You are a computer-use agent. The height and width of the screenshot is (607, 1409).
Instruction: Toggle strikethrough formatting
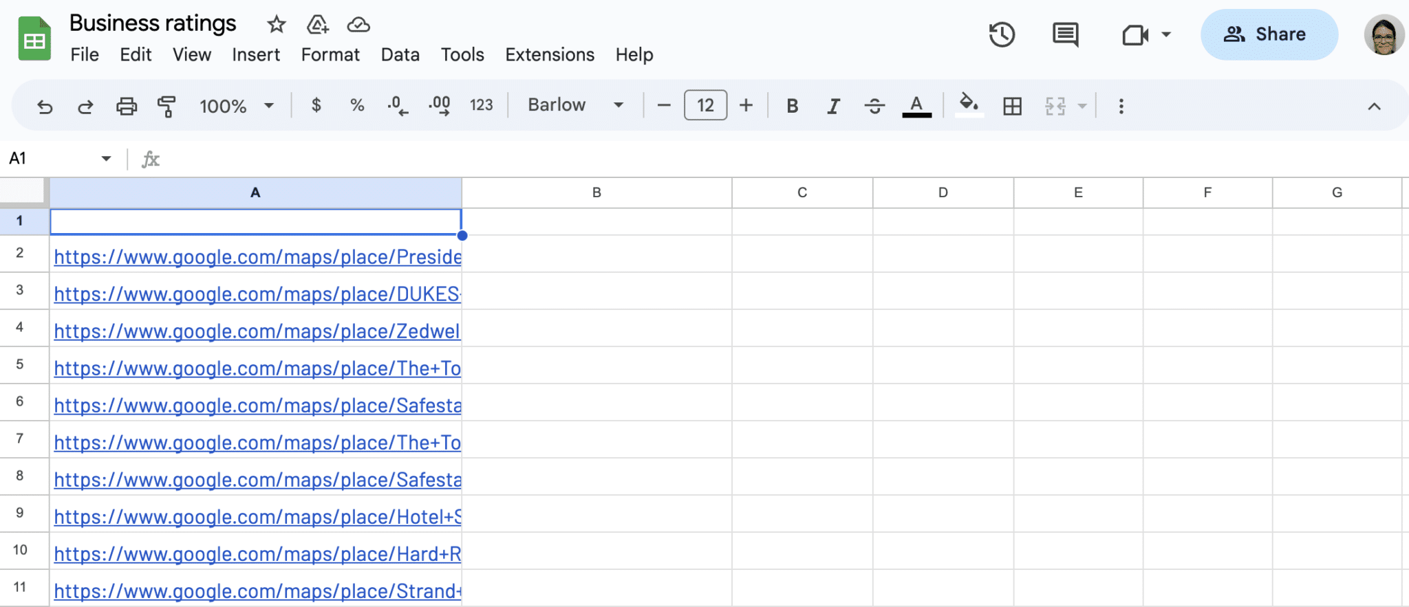(x=874, y=106)
